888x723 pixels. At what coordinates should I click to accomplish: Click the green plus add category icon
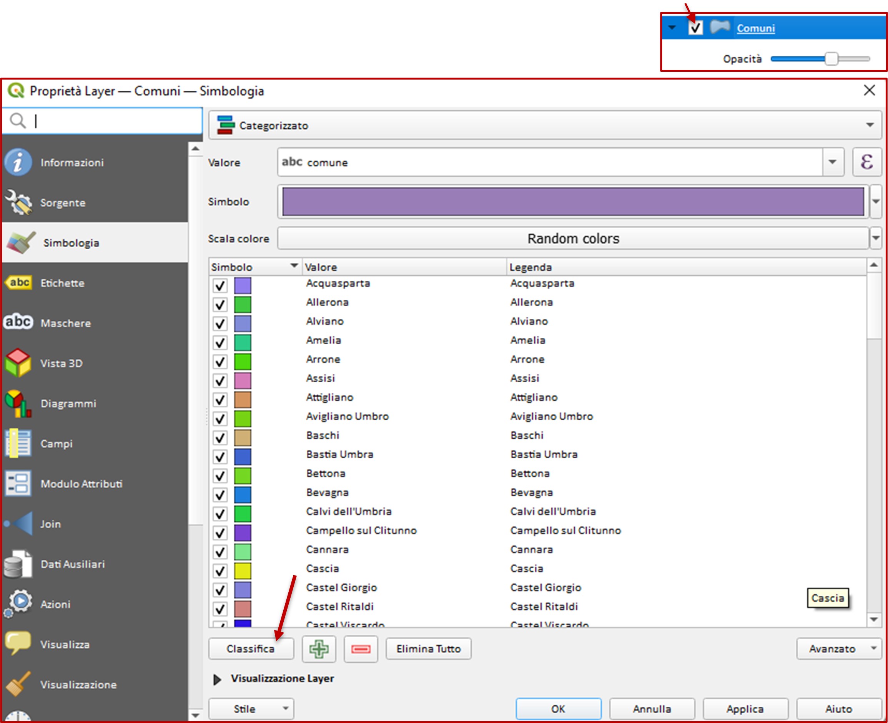[319, 649]
